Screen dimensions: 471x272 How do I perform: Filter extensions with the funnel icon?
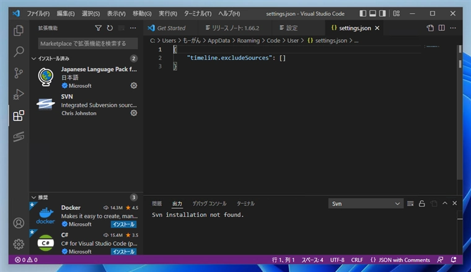(x=98, y=28)
